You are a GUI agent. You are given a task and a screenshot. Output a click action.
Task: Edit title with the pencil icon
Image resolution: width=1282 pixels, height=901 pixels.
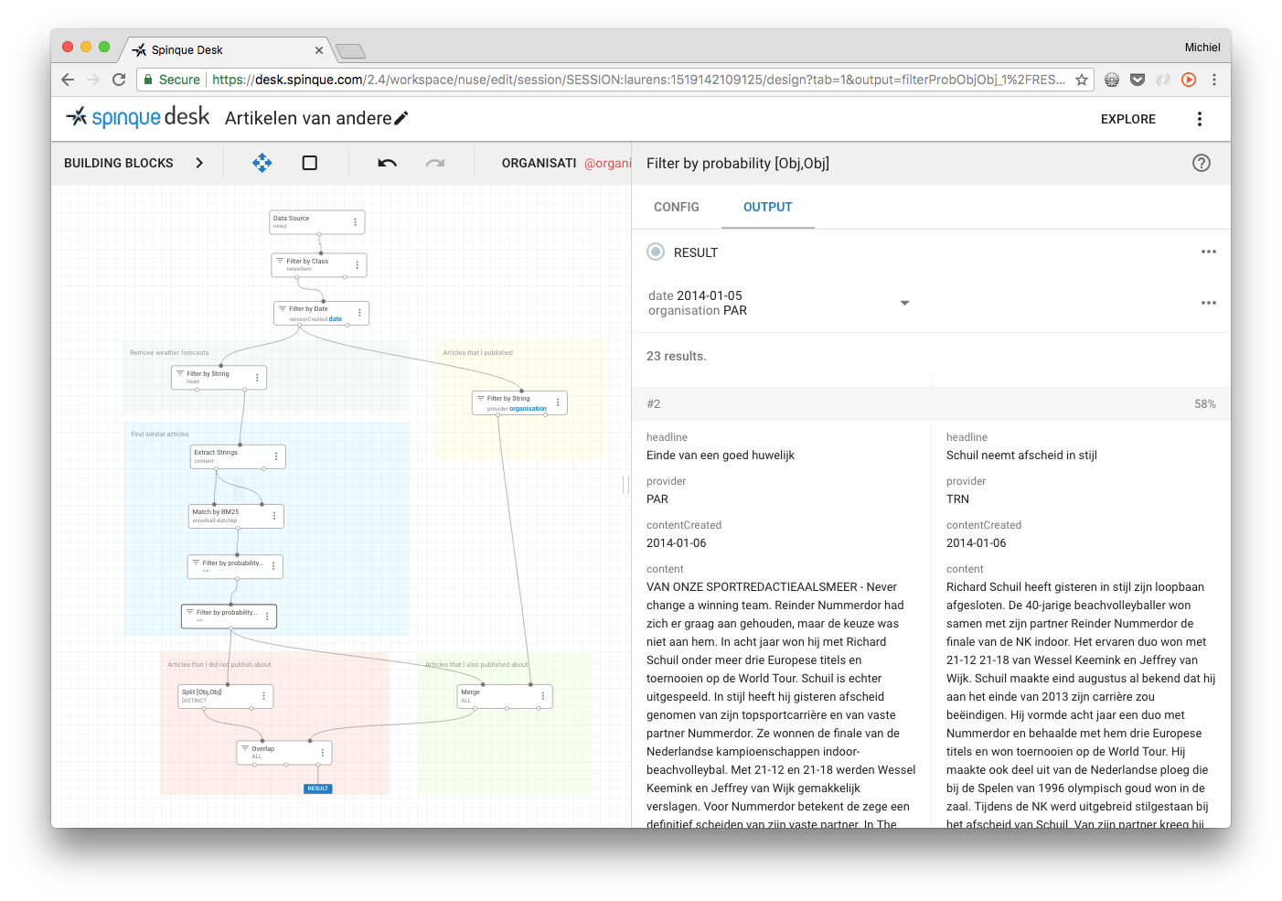point(401,118)
